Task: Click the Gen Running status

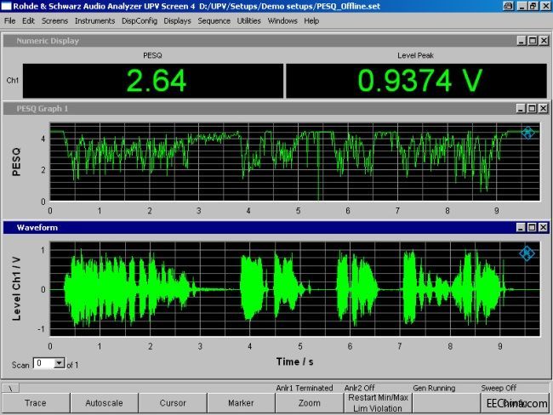Action: (x=434, y=388)
